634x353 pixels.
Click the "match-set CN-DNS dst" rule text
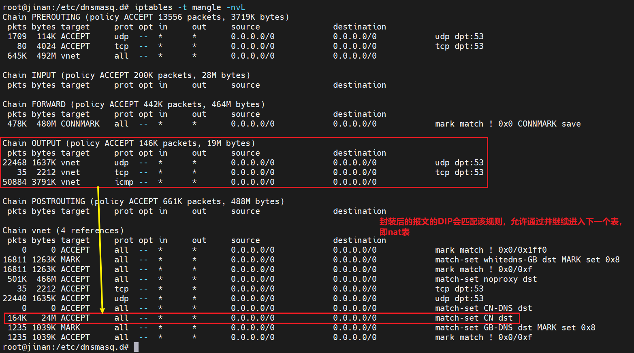click(483, 308)
